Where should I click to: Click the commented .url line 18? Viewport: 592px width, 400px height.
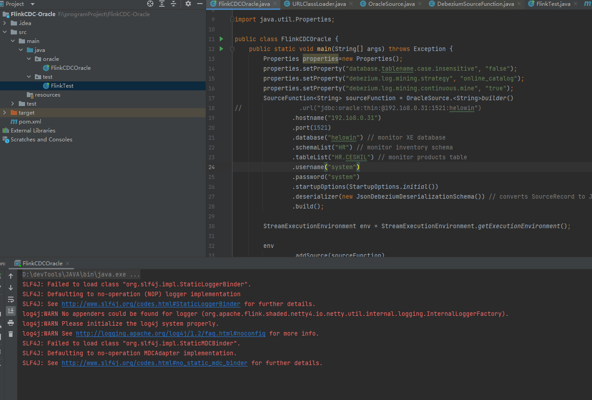390,108
